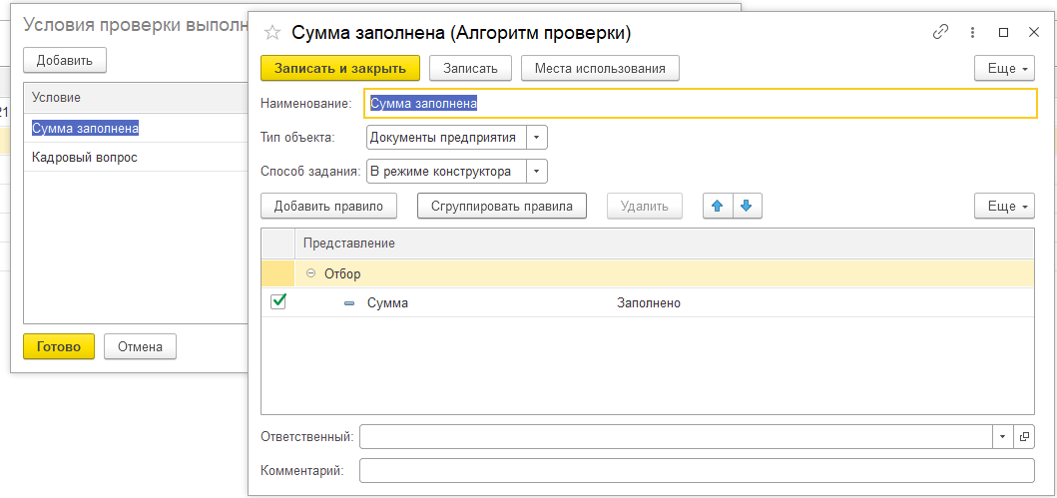
Task: Open the three-dot window menu
Action: pyautogui.click(x=972, y=32)
